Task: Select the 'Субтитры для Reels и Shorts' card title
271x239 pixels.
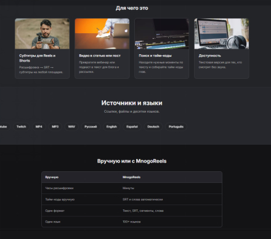Action: pos(38,58)
